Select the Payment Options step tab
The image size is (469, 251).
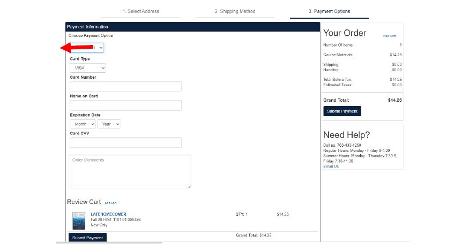[x=329, y=11]
